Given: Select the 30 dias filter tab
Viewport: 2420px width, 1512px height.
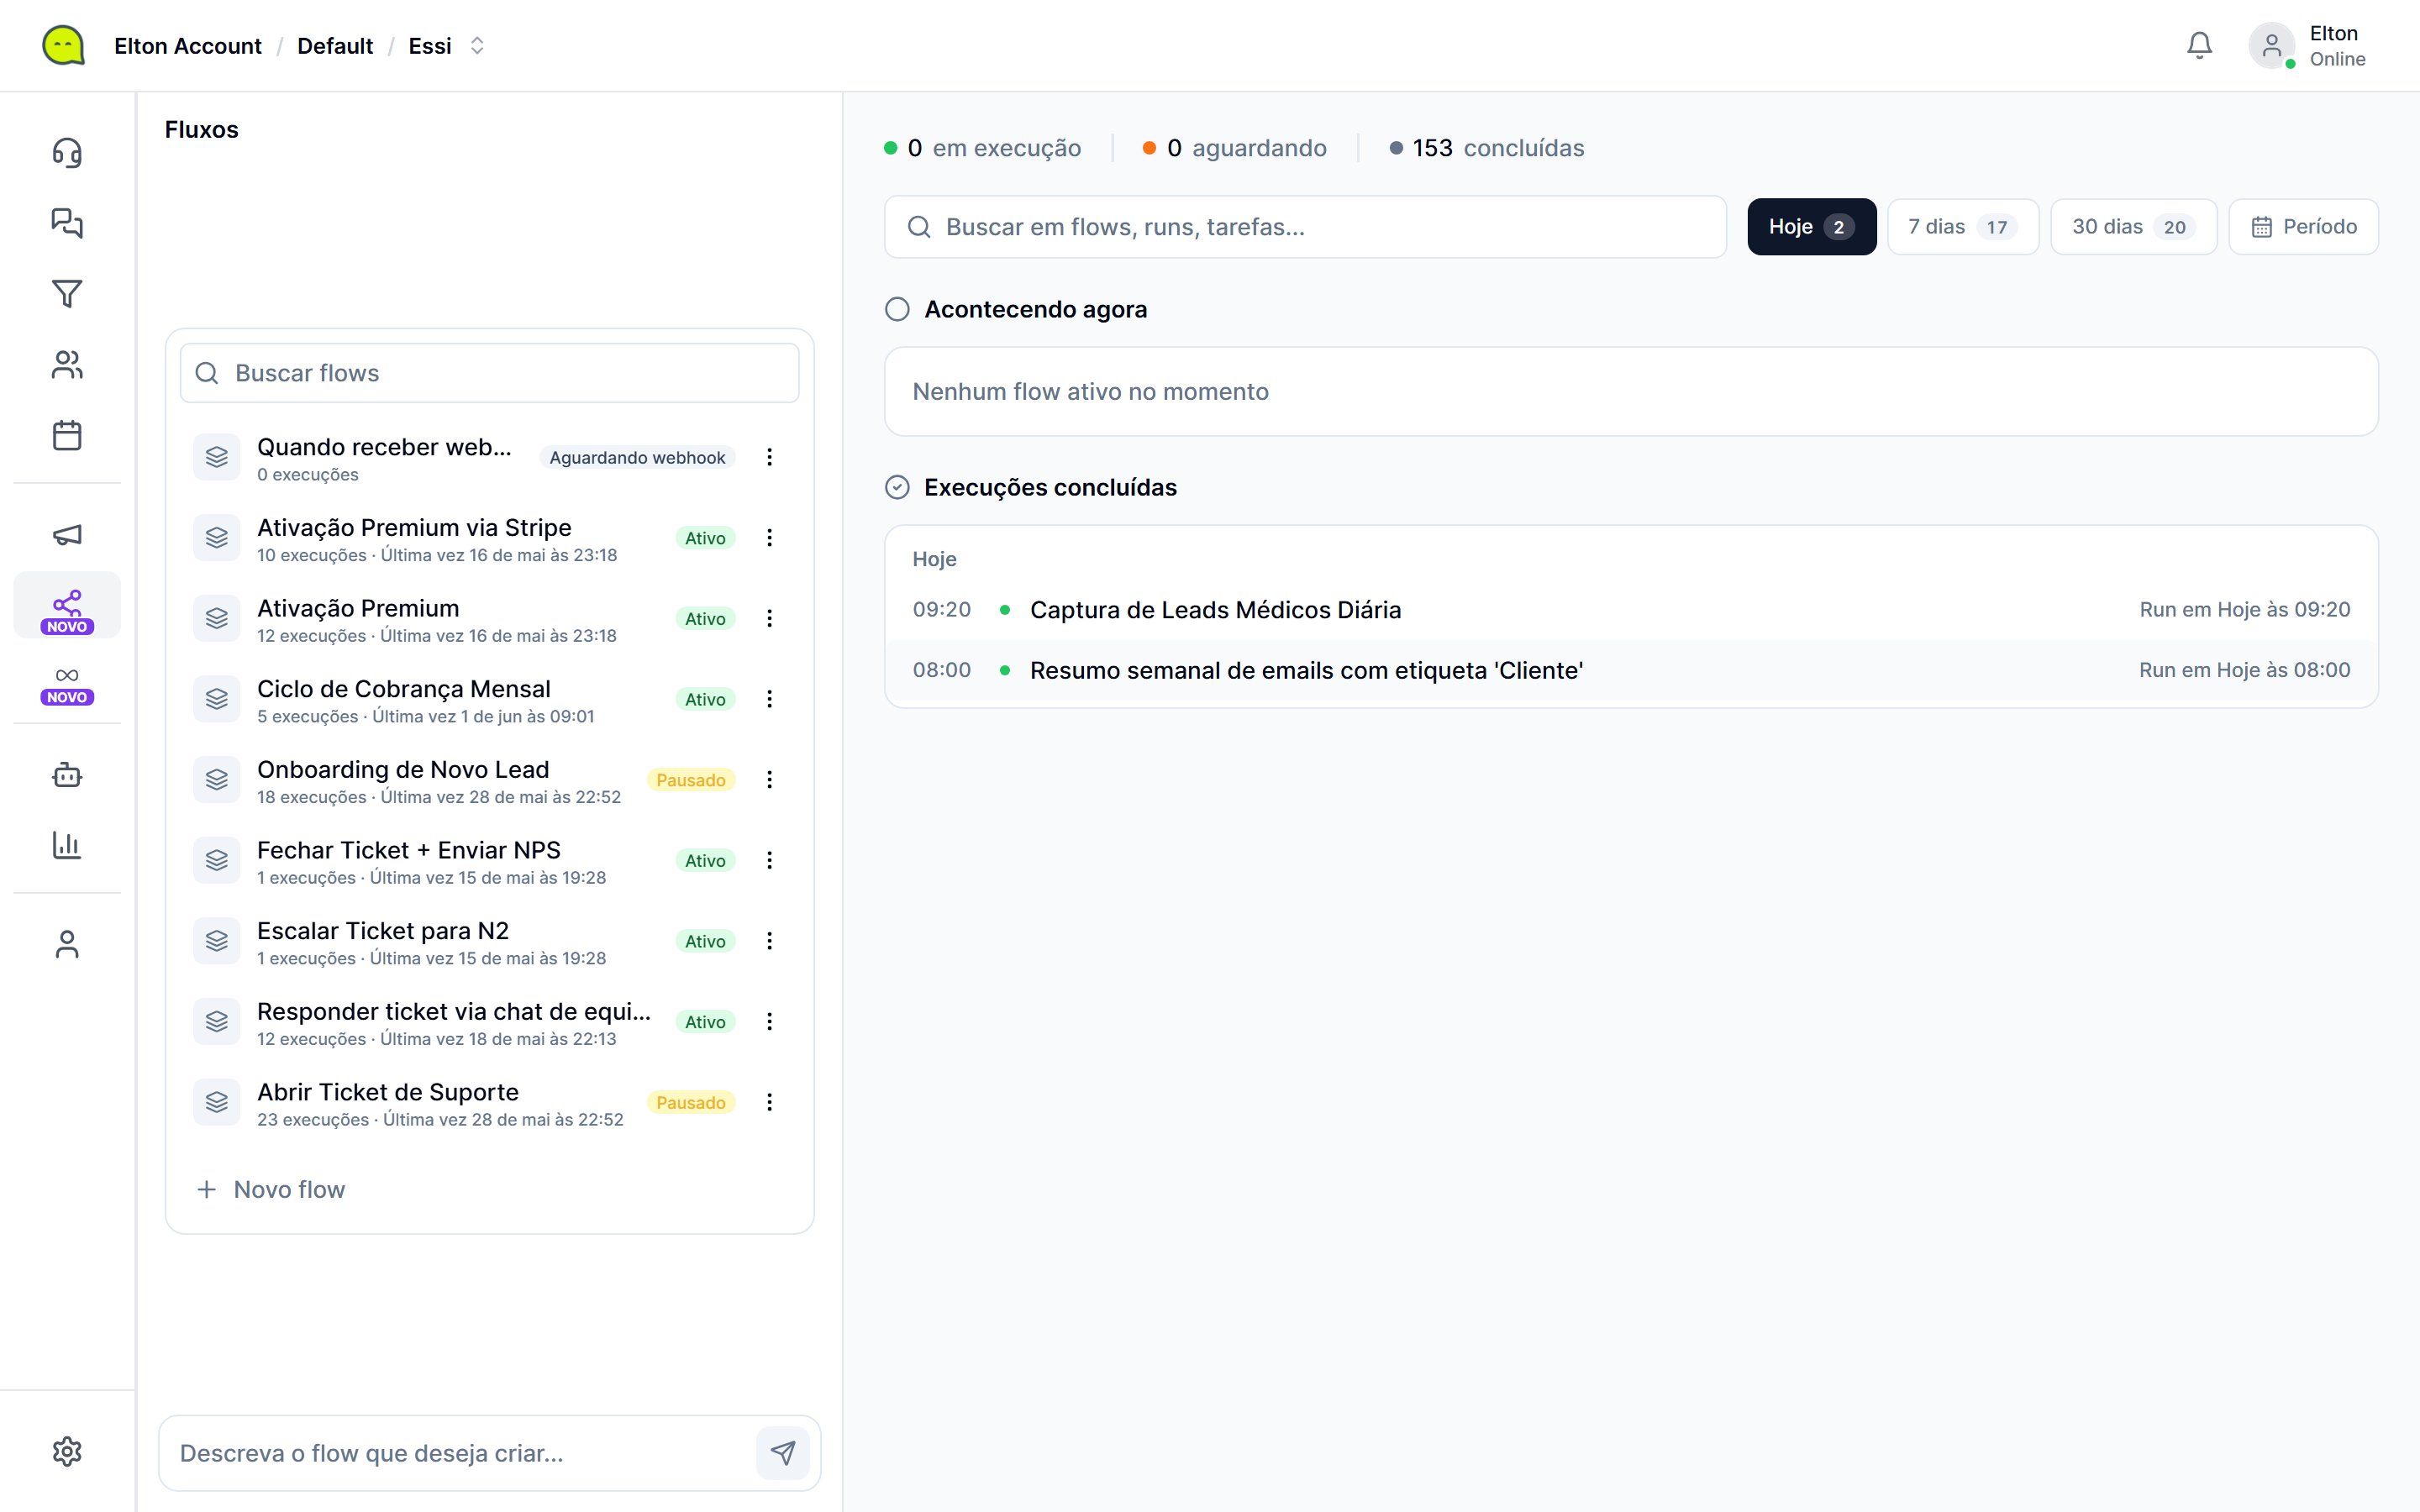Looking at the screenshot, I should point(2133,227).
